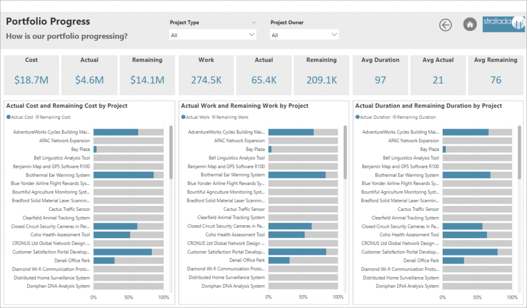Click 'Doniphan DNA Analysis System' label in Work chart
Viewport: 527px width, 308px height.
coord(233,286)
